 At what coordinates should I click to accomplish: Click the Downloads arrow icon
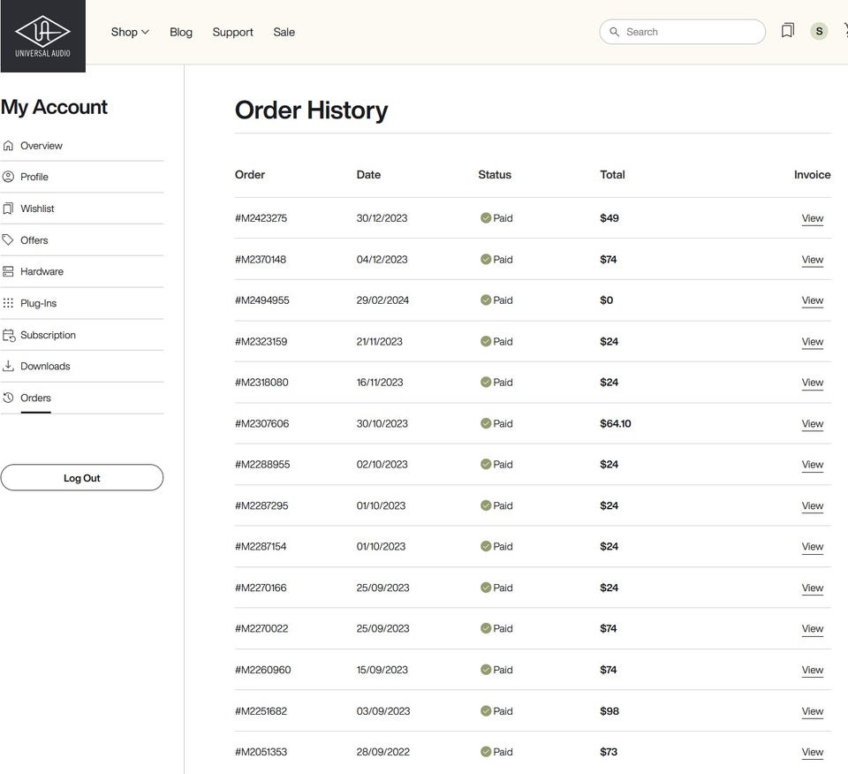(x=9, y=366)
